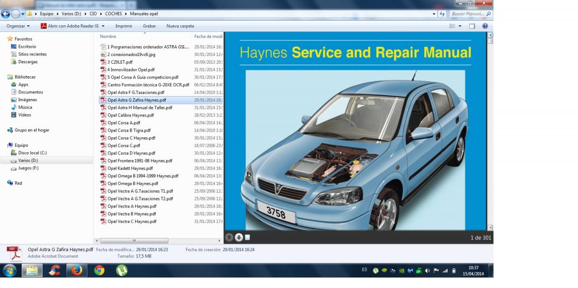Viewport: 578px width, 288px height.
Task: Select Disco local (C:) drive
Action: [32, 153]
